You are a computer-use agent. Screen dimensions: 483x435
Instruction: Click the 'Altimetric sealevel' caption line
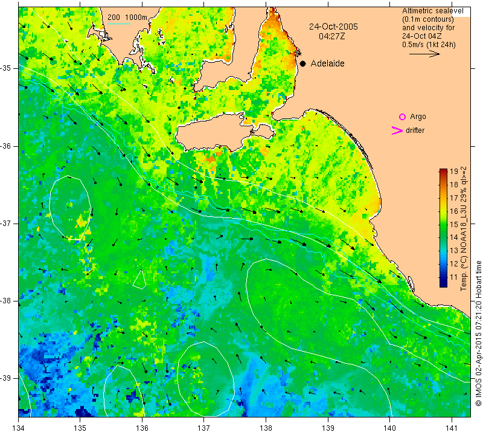[x=432, y=11]
